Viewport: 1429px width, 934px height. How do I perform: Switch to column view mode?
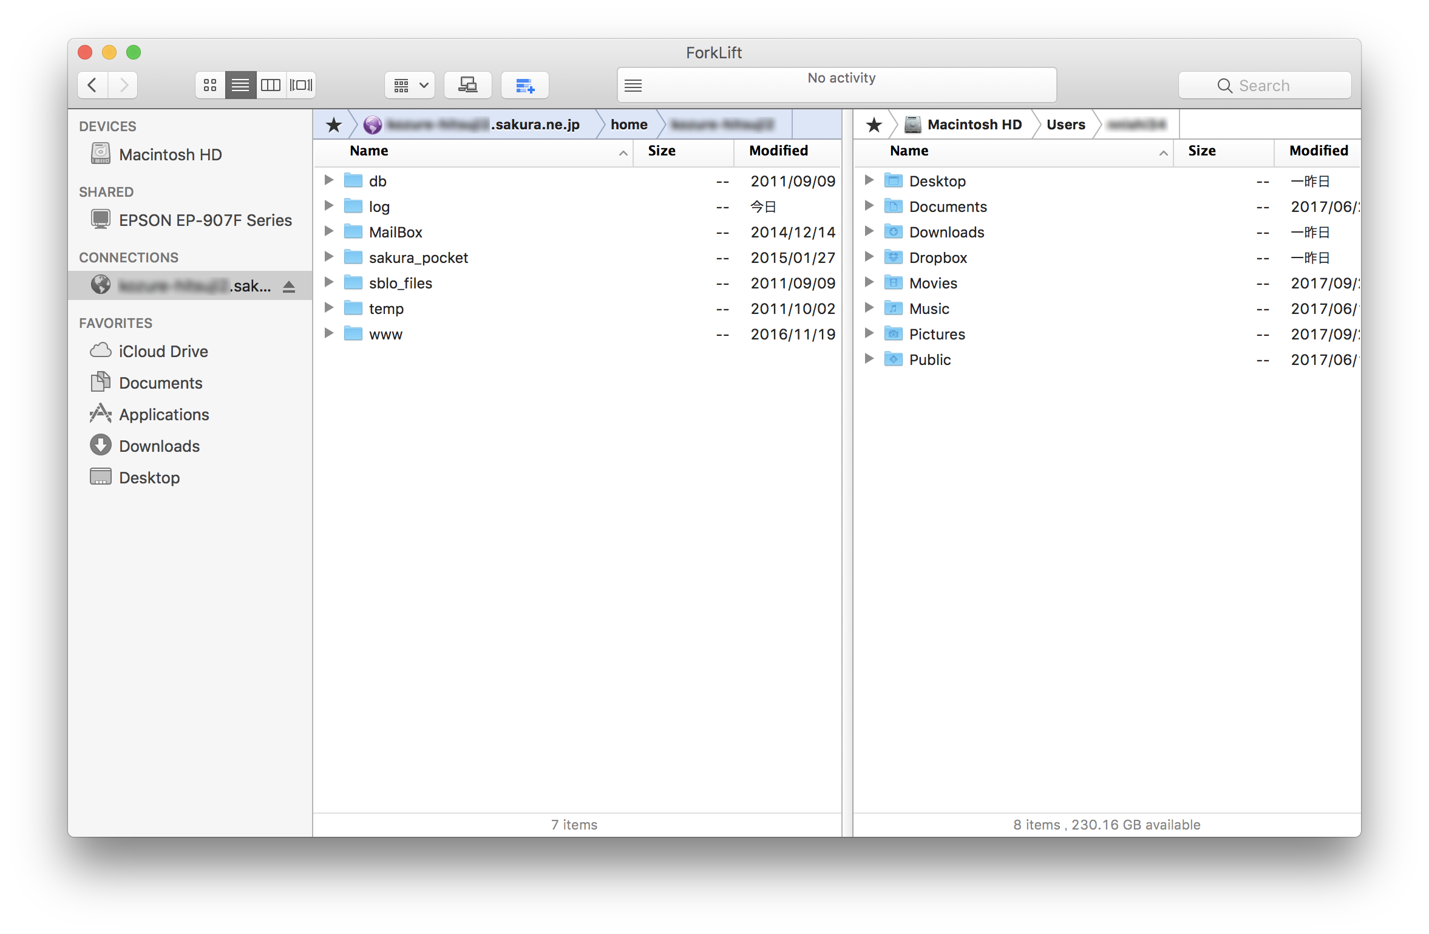pos(271,85)
